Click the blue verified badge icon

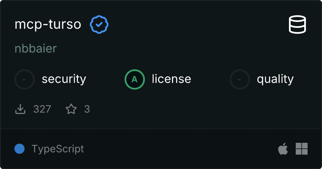click(x=99, y=25)
